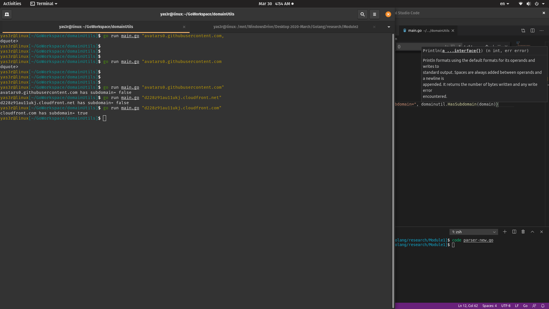
Task: Change language mode by clicking Go in status bar
Action: tap(525, 306)
